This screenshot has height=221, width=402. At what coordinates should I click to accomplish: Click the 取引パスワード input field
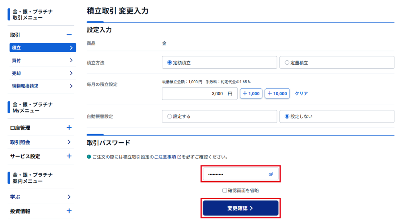(x=235, y=174)
